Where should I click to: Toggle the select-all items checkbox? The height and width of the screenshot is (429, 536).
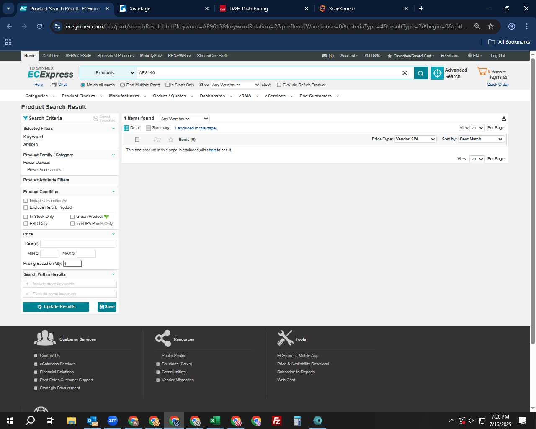(x=137, y=140)
